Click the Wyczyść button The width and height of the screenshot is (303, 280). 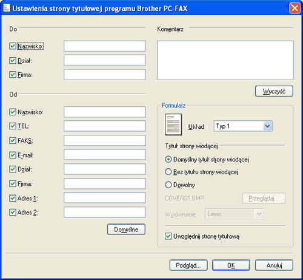(x=274, y=91)
